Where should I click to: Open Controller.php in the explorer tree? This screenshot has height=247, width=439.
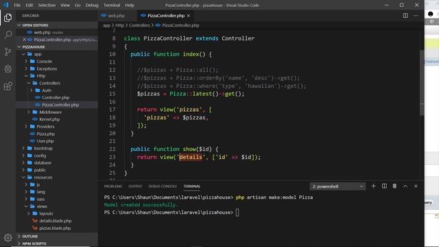click(x=56, y=97)
